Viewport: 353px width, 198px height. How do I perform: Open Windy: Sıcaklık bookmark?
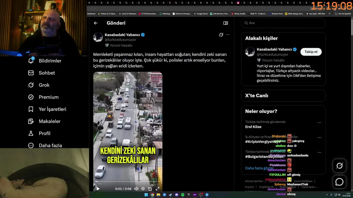[x=239, y=14]
